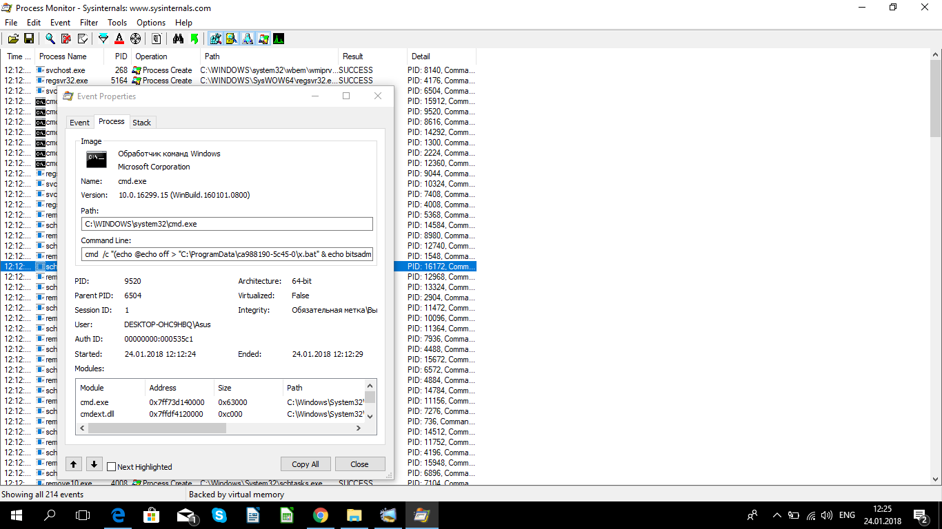942x529 pixels.
Task: Open File Explorer from the taskbar
Action: click(x=354, y=515)
